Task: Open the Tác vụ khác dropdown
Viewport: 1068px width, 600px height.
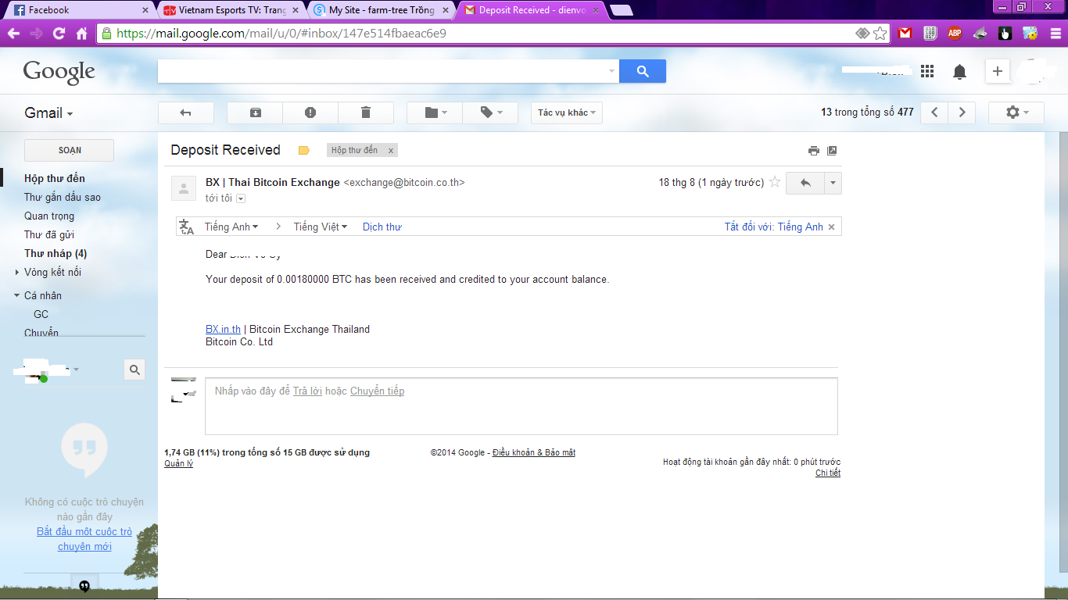Action: click(x=567, y=112)
